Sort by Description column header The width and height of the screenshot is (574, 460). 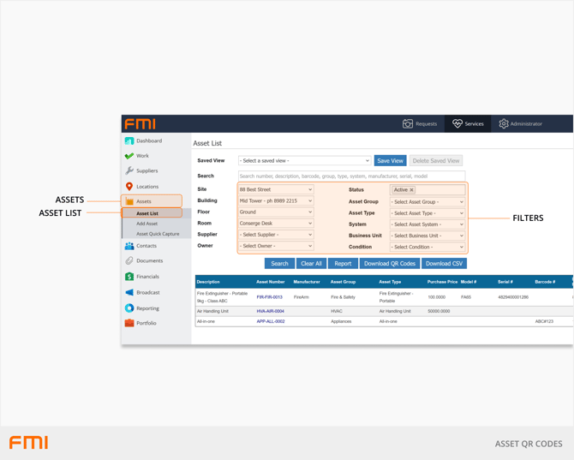pyautogui.click(x=208, y=282)
